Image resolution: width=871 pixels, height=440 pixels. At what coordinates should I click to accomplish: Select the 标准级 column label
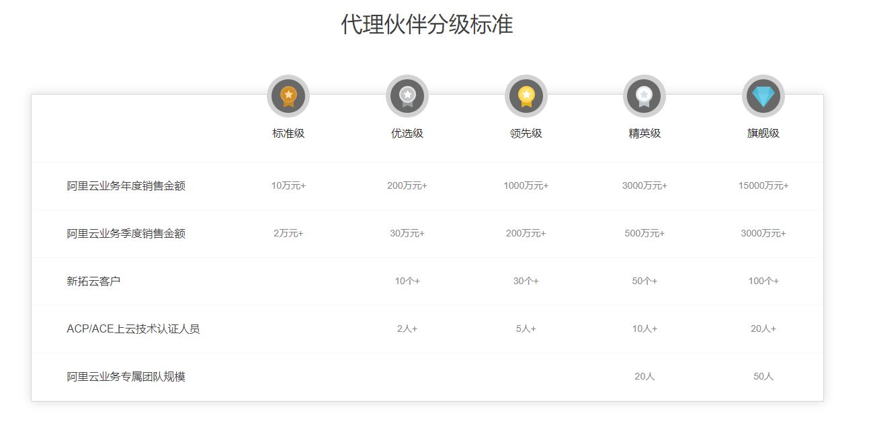288,133
